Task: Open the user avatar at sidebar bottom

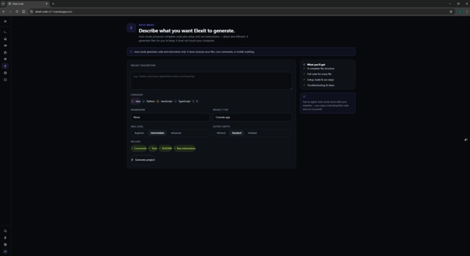Action: click(x=5, y=251)
